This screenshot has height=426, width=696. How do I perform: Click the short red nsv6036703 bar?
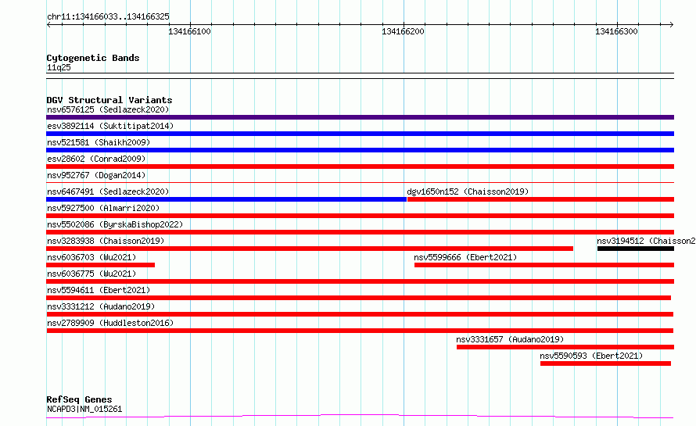(100, 265)
